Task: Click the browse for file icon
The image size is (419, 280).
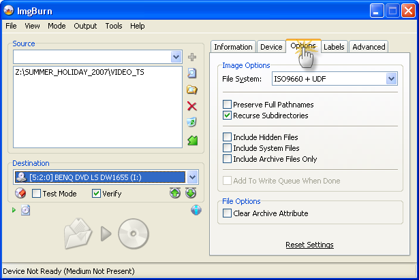Action: point(192,73)
